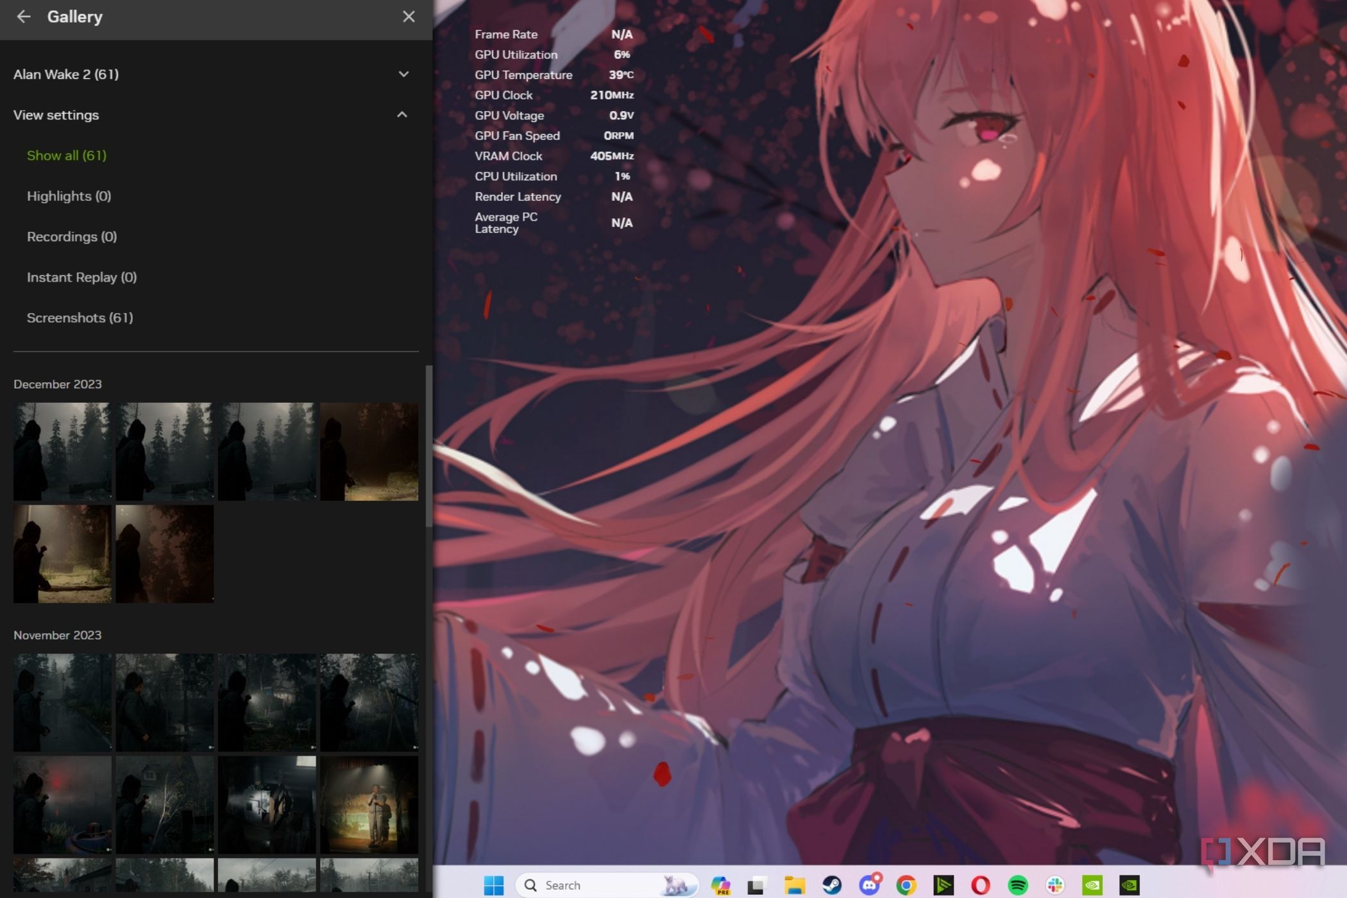
Task: Open File Explorer from the taskbar
Action: 794,885
